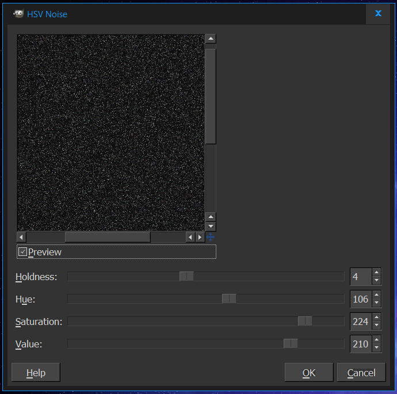The width and height of the screenshot is (397, 394).
Task: Close the HSV Noise dialog
Action: click(378, 13)
